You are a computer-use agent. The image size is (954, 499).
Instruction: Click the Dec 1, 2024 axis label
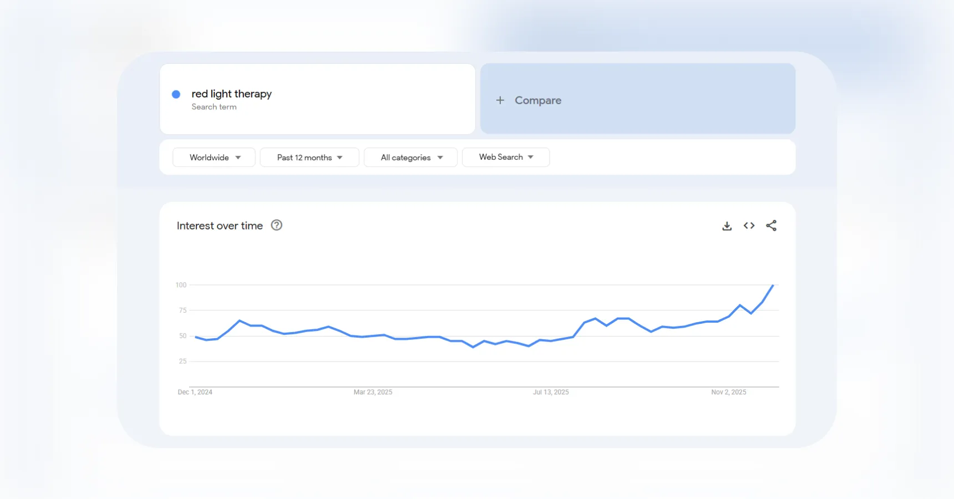click(x=195, y=392)
